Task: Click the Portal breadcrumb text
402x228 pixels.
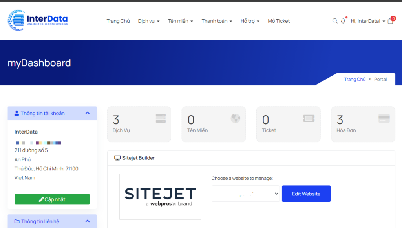Action: click(x=380, y=79)
